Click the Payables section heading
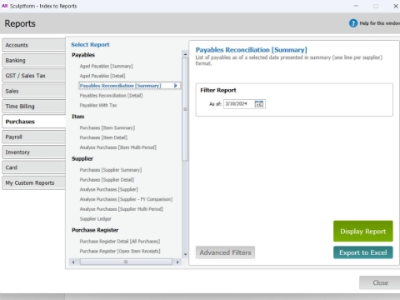This screenshot has width=400, height=300. pyautogui.click(x=83, y=55)
